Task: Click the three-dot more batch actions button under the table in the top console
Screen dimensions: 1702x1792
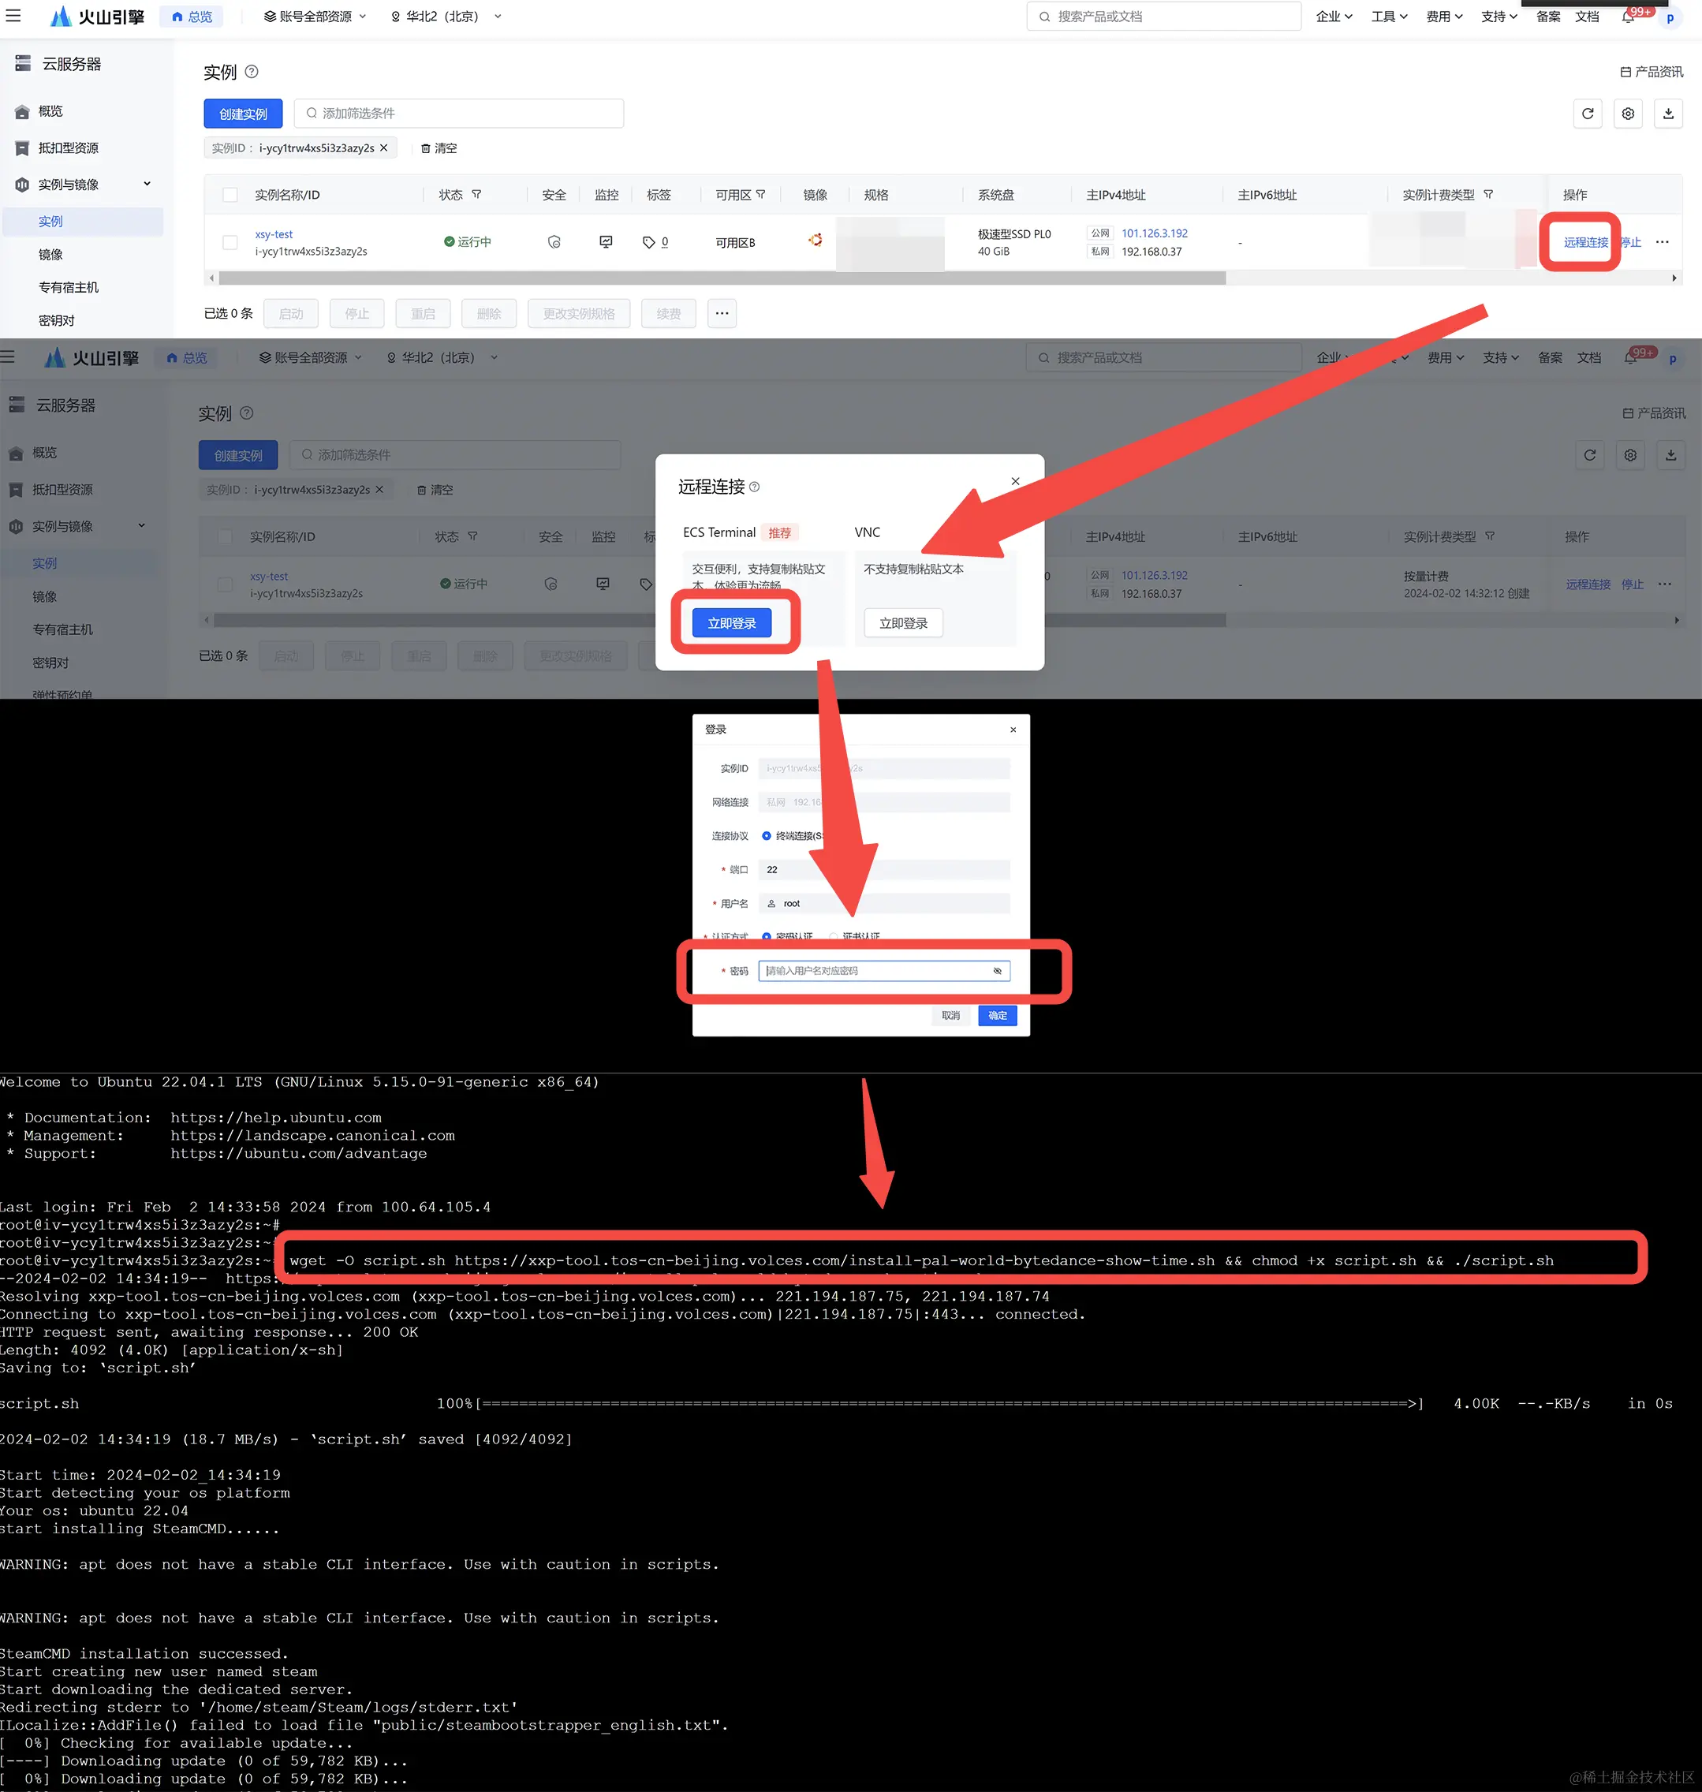Action: coord(722,313)
